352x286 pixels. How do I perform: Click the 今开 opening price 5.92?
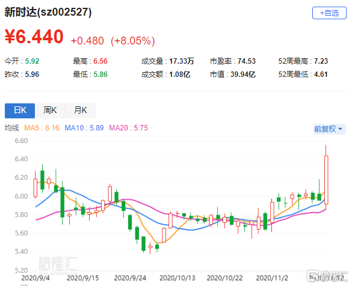coord(32,61)
